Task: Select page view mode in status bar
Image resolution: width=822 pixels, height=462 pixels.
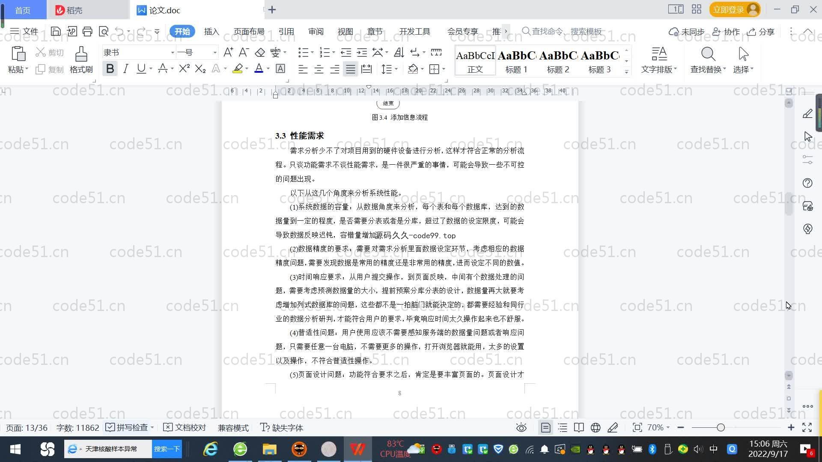Action: click(545, 427)
